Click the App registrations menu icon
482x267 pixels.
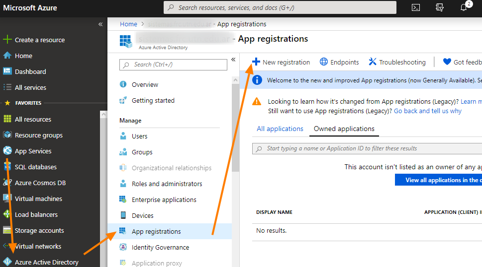pyautogui.click(x=123, y=231)
